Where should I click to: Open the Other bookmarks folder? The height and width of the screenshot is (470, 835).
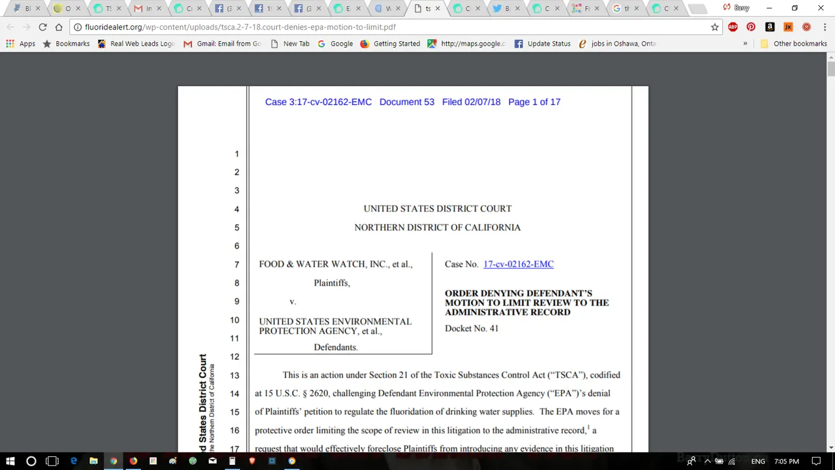tap(793, 44)
